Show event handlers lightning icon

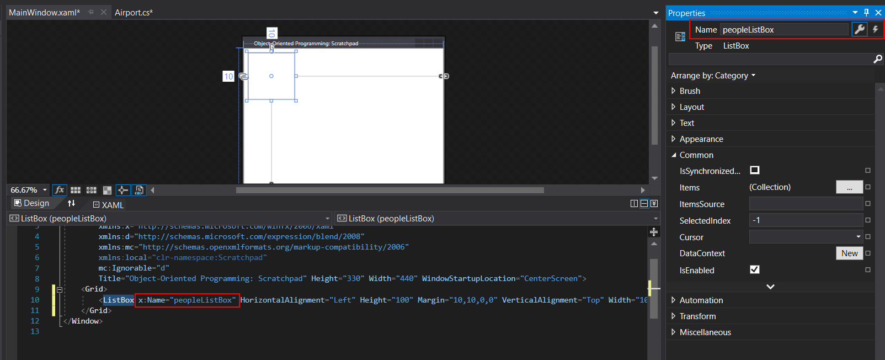tap(875, 29)
